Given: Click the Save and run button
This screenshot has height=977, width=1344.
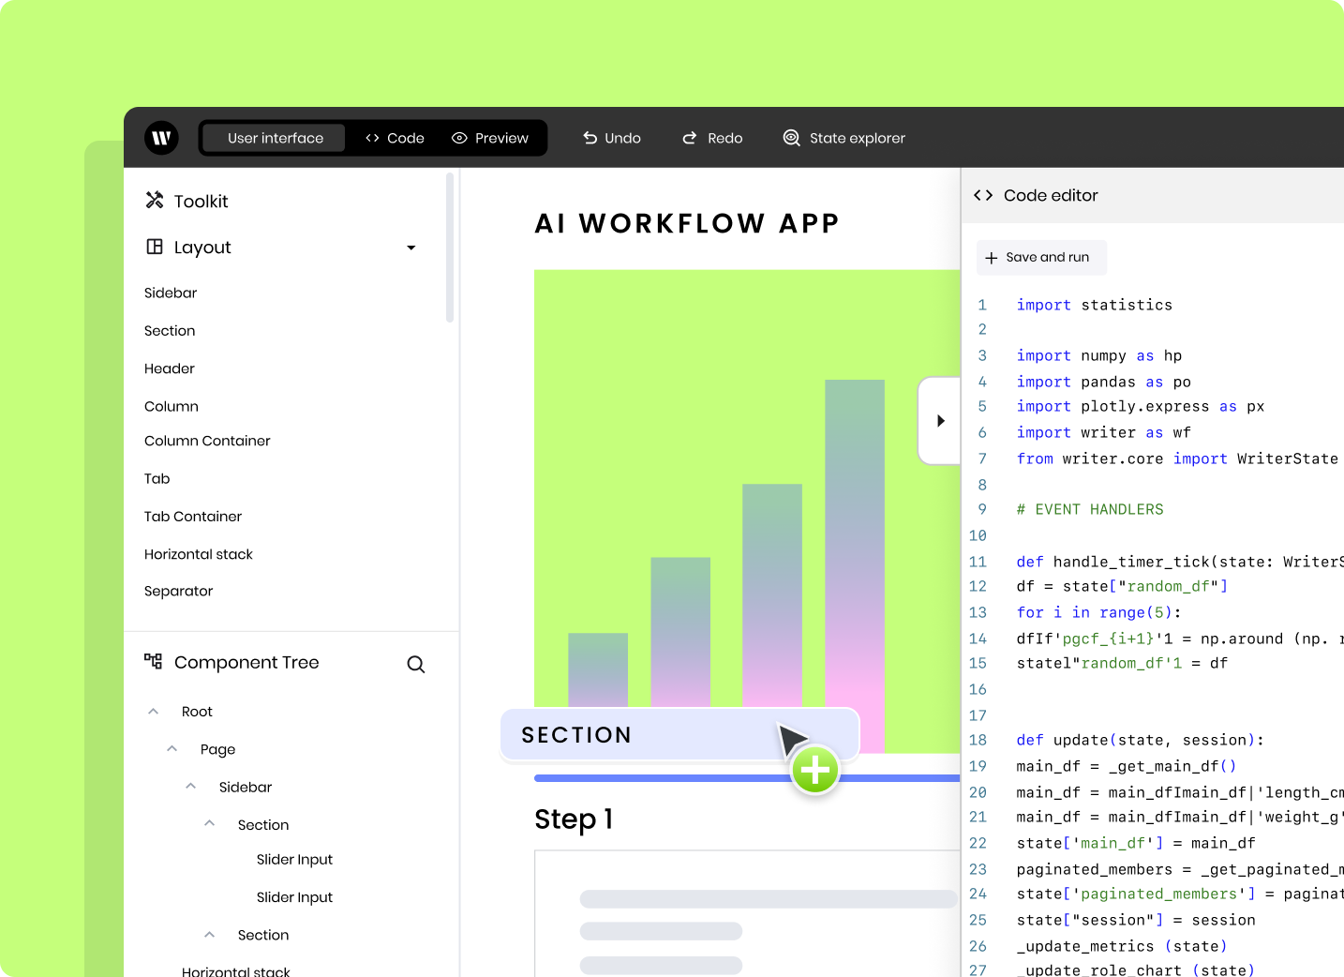Looking at the screenshot, I should pyautogui.click(x=1040, y=257).
